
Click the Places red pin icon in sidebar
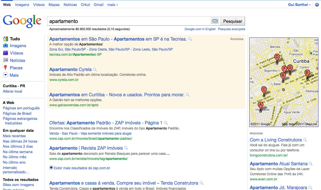tap(5, 68)
